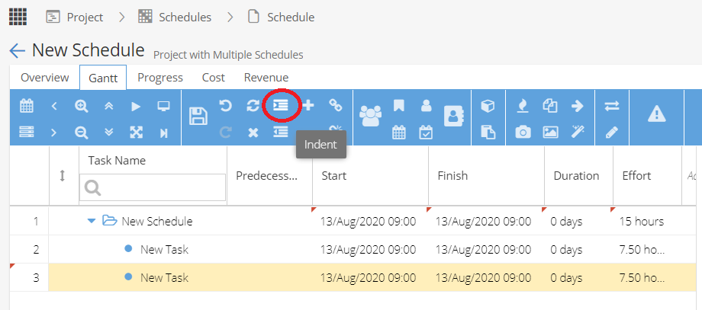Delete task with the X icon
The width and height of the screenshot is (702, 310).
coord(253,133)
